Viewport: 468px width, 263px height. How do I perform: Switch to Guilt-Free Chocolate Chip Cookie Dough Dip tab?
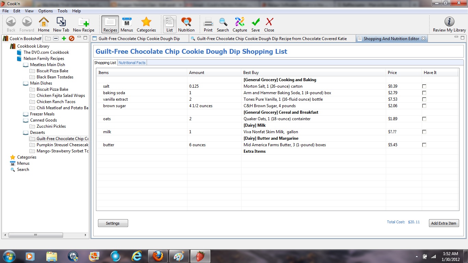140,39
